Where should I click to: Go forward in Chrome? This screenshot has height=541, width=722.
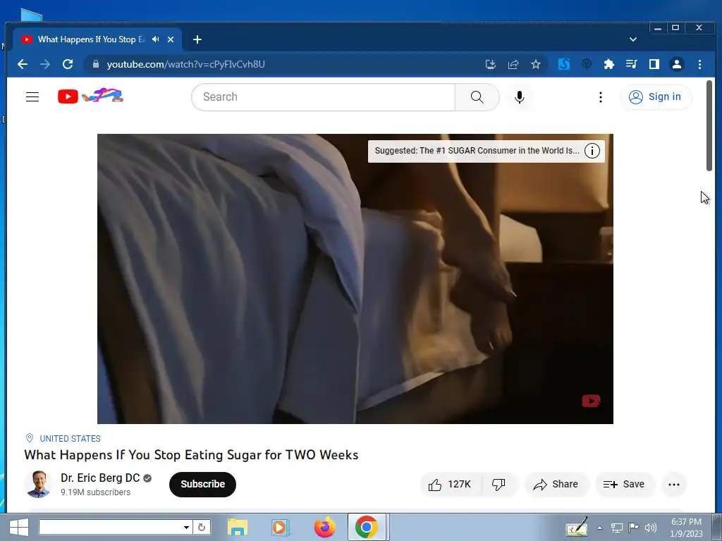click(44, 64)
